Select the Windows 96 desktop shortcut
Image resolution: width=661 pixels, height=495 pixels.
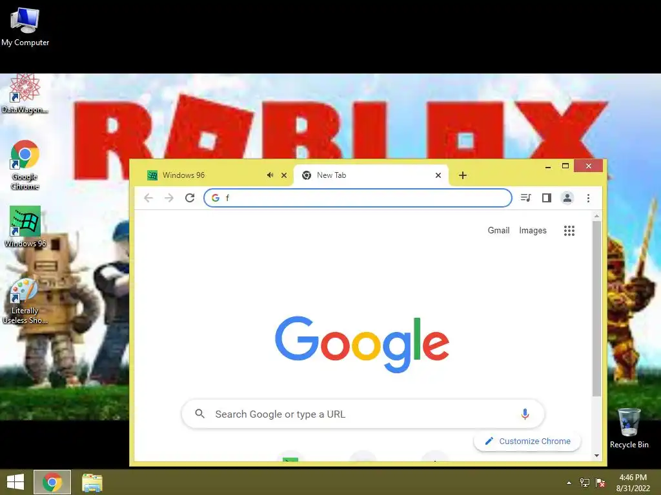tap(25, 226)
